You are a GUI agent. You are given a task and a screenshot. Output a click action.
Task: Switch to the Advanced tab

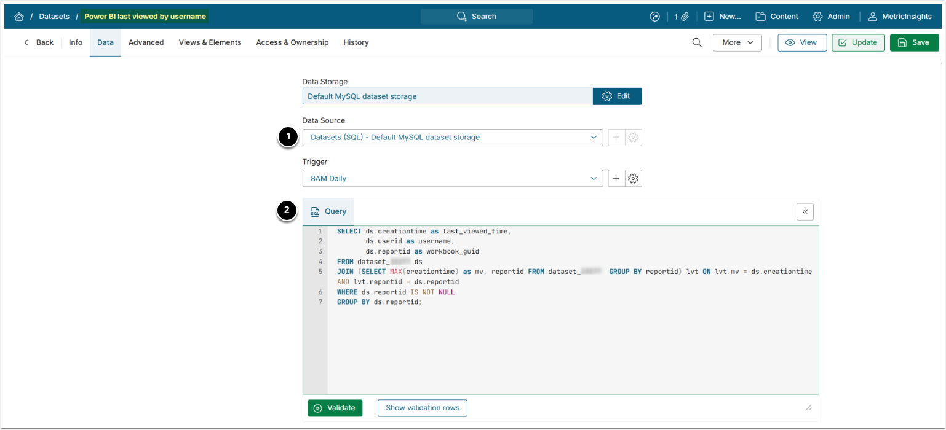146,42
